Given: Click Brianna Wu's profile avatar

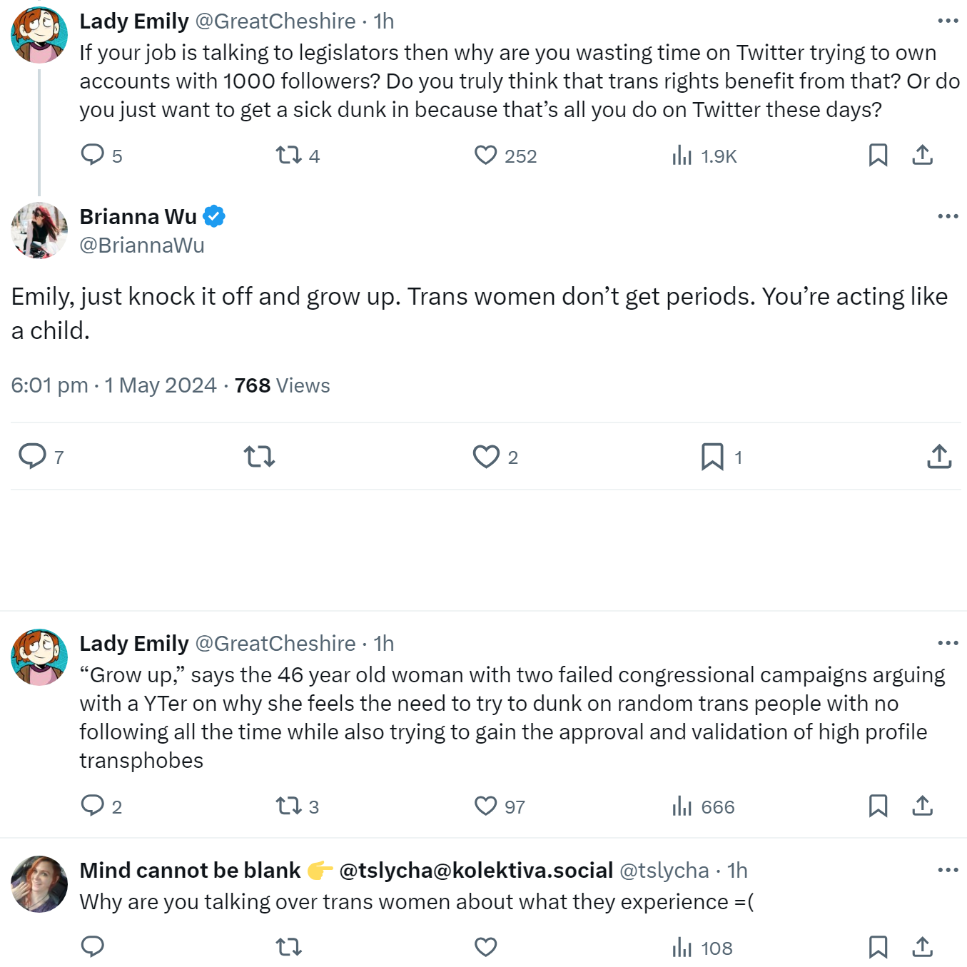Looking at the screenshot, I should 39,230.
